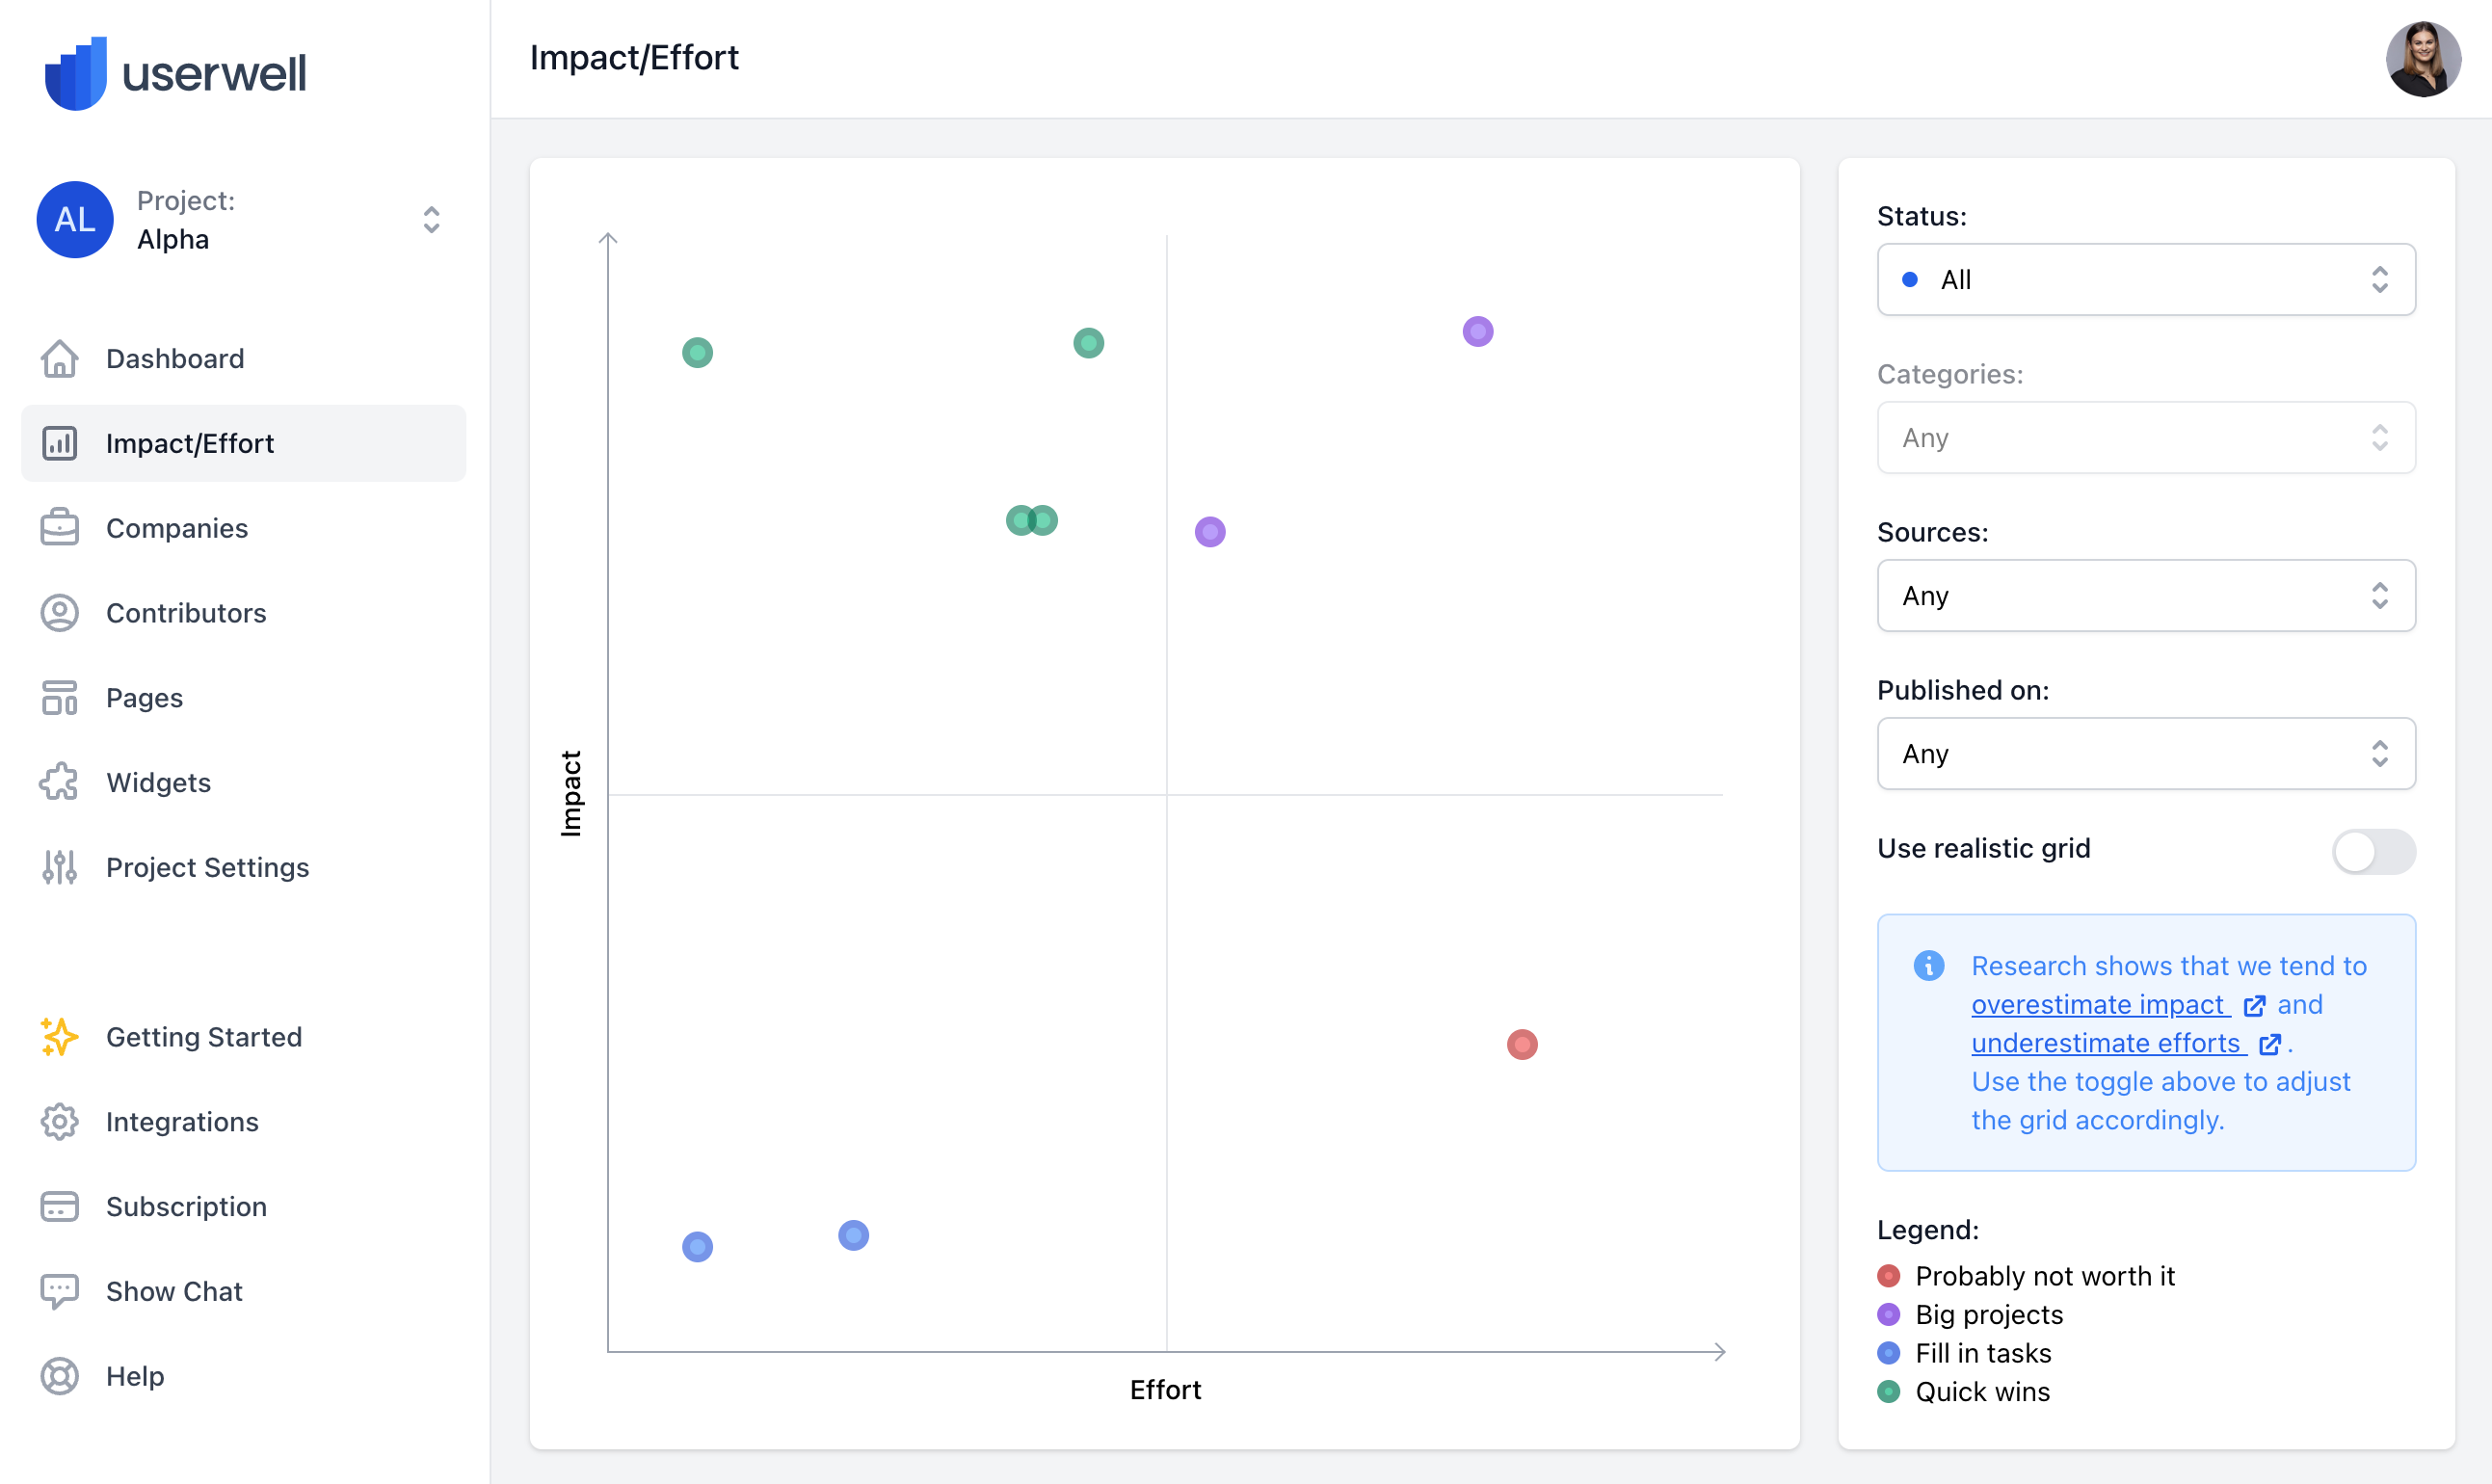Click the Show Chat speech bubble icon
The height and width of the screenshot is (1484, 2492).
click(x=59, y=1291)
